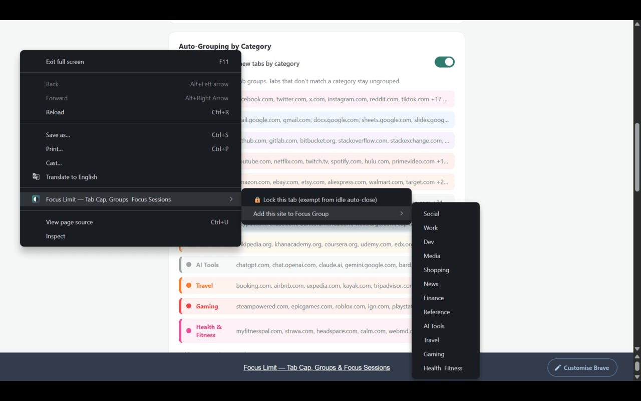Open Add this site to Focus Group
This screenshot has width=641, height=401.
(x=327, y=214)
